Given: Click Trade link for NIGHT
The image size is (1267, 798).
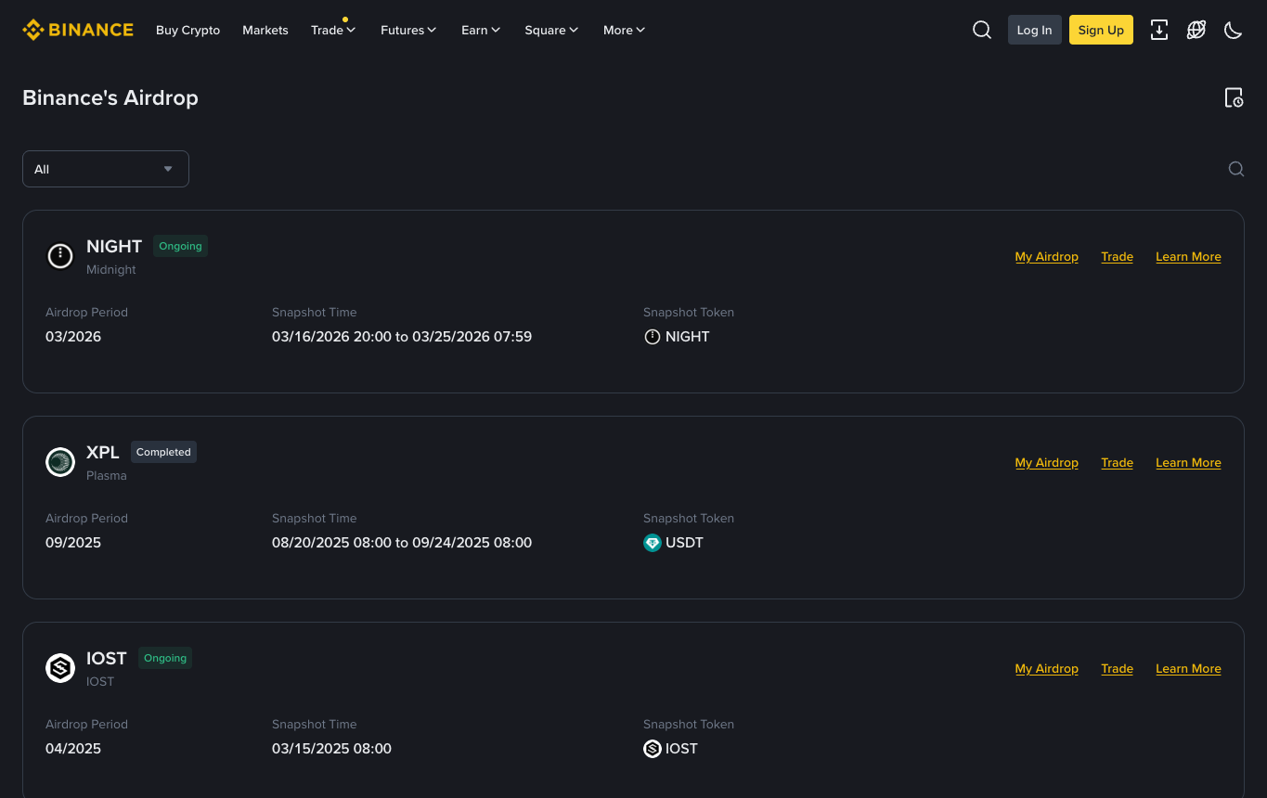Looking at the screenshot, I should 1117,257.
